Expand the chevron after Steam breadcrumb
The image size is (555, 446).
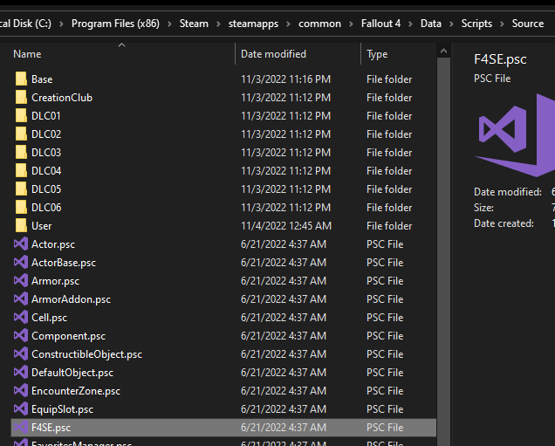218,24
